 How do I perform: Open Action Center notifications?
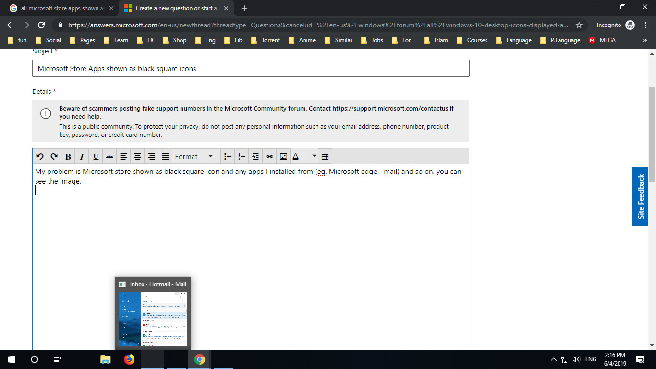[x=640, y=359]
